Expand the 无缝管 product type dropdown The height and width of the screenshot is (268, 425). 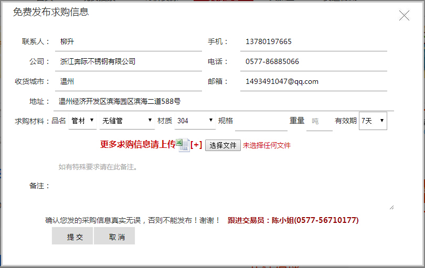pos(127,121)
